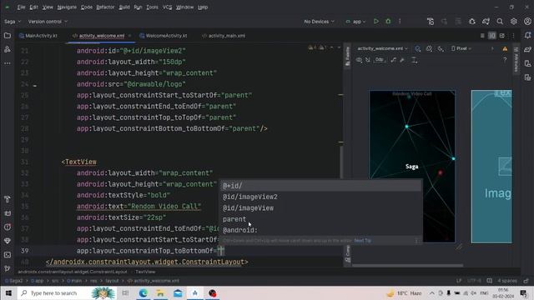
Task: Switch to WelcomeActivity.kt tab
Action: coord(164,36)
